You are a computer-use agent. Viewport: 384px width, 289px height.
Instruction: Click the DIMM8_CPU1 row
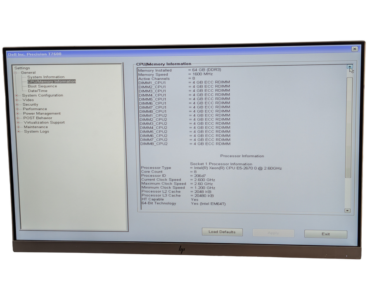[x=185, y=111]
